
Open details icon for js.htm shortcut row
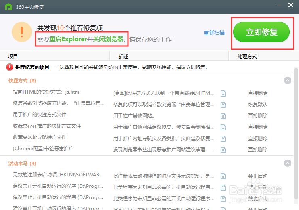coord(223,93)
